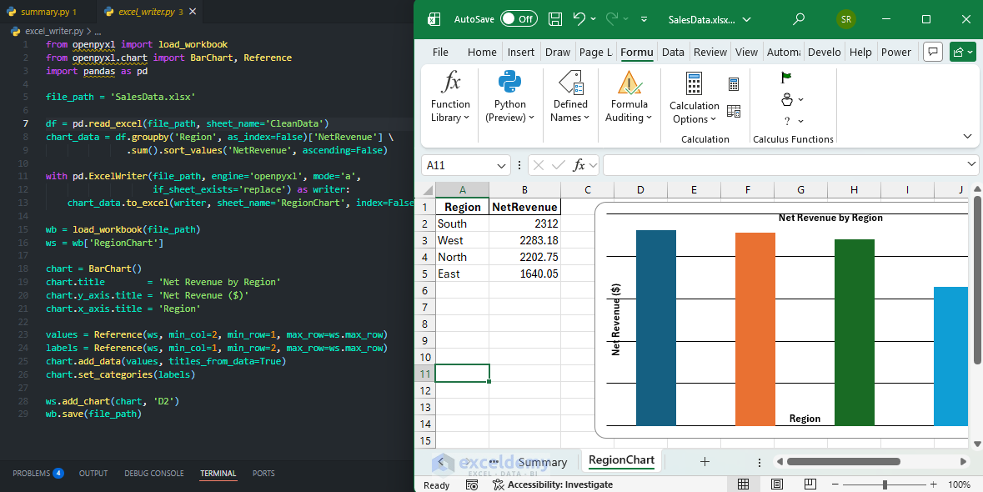
Task: Select cell A2 containing South
Action: 462,223
